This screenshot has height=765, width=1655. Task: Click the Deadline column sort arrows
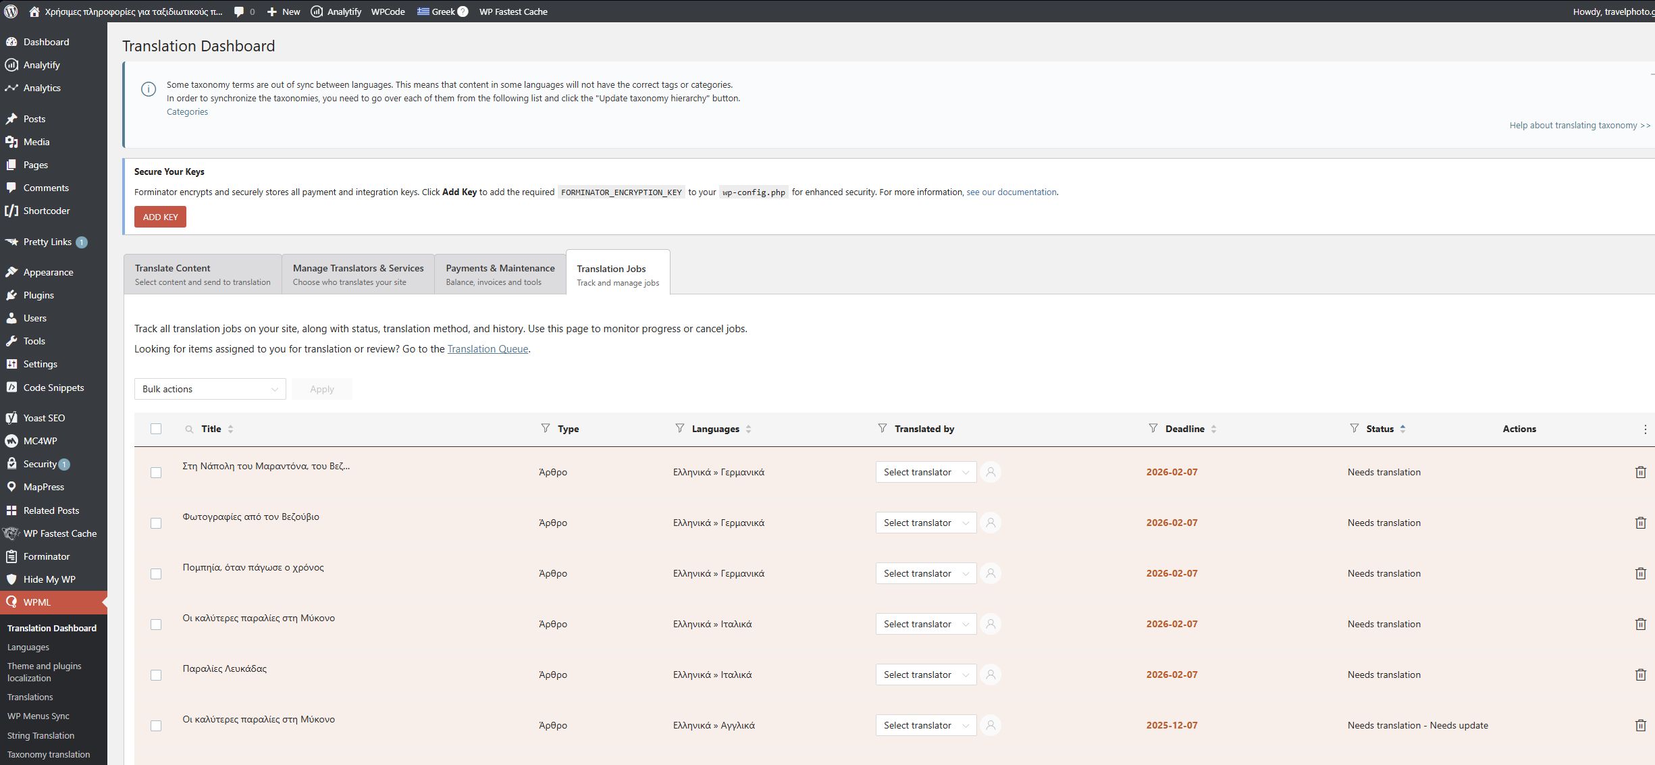pyautogui.click(x=1213, y=429)
